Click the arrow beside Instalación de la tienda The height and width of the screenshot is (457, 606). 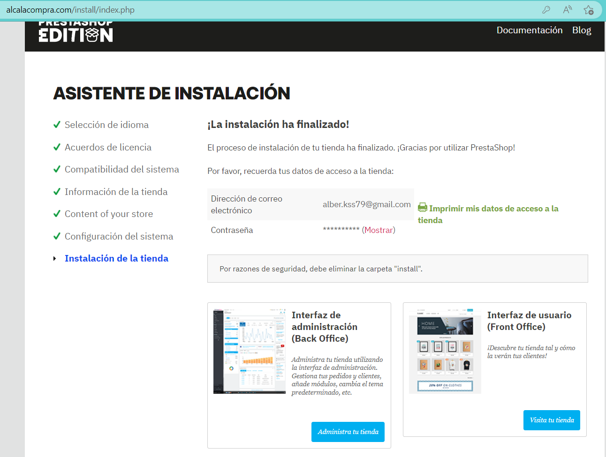click(54, 259)
